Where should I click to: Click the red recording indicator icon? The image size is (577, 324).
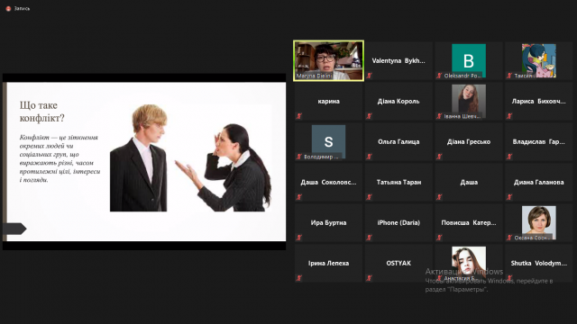click(8, 8)
